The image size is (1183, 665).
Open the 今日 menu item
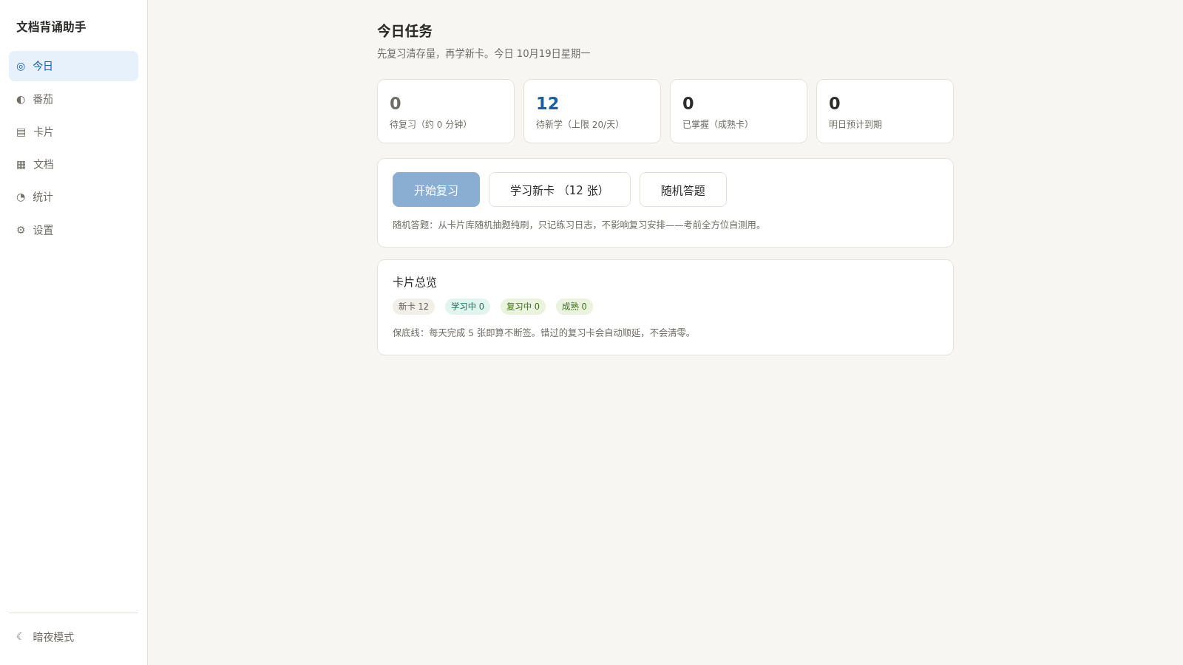[73, 66]
